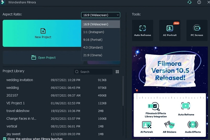The height and width of the screenshot is (140, 210).
Task: Click the Audio Effects icon in banner
Action: [x=193, y=124]
